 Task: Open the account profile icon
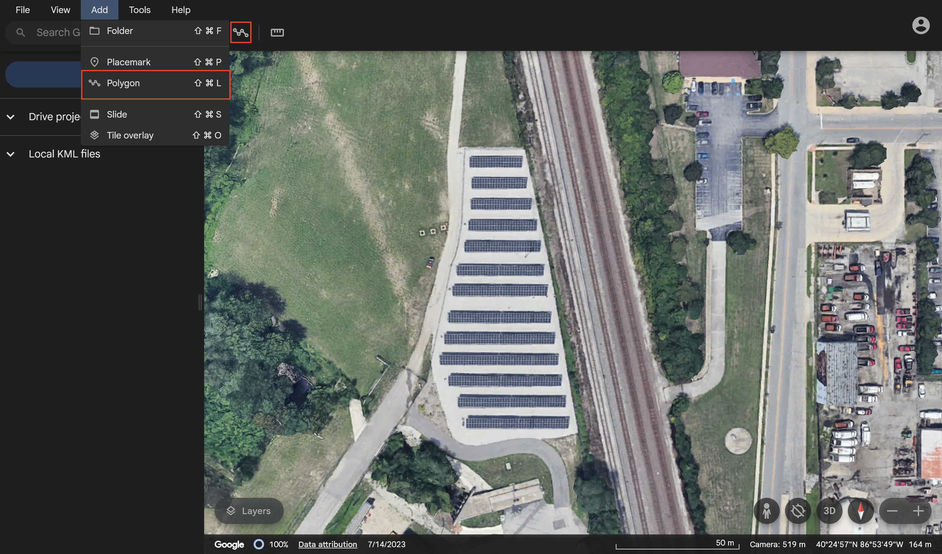tap(920, 25)
